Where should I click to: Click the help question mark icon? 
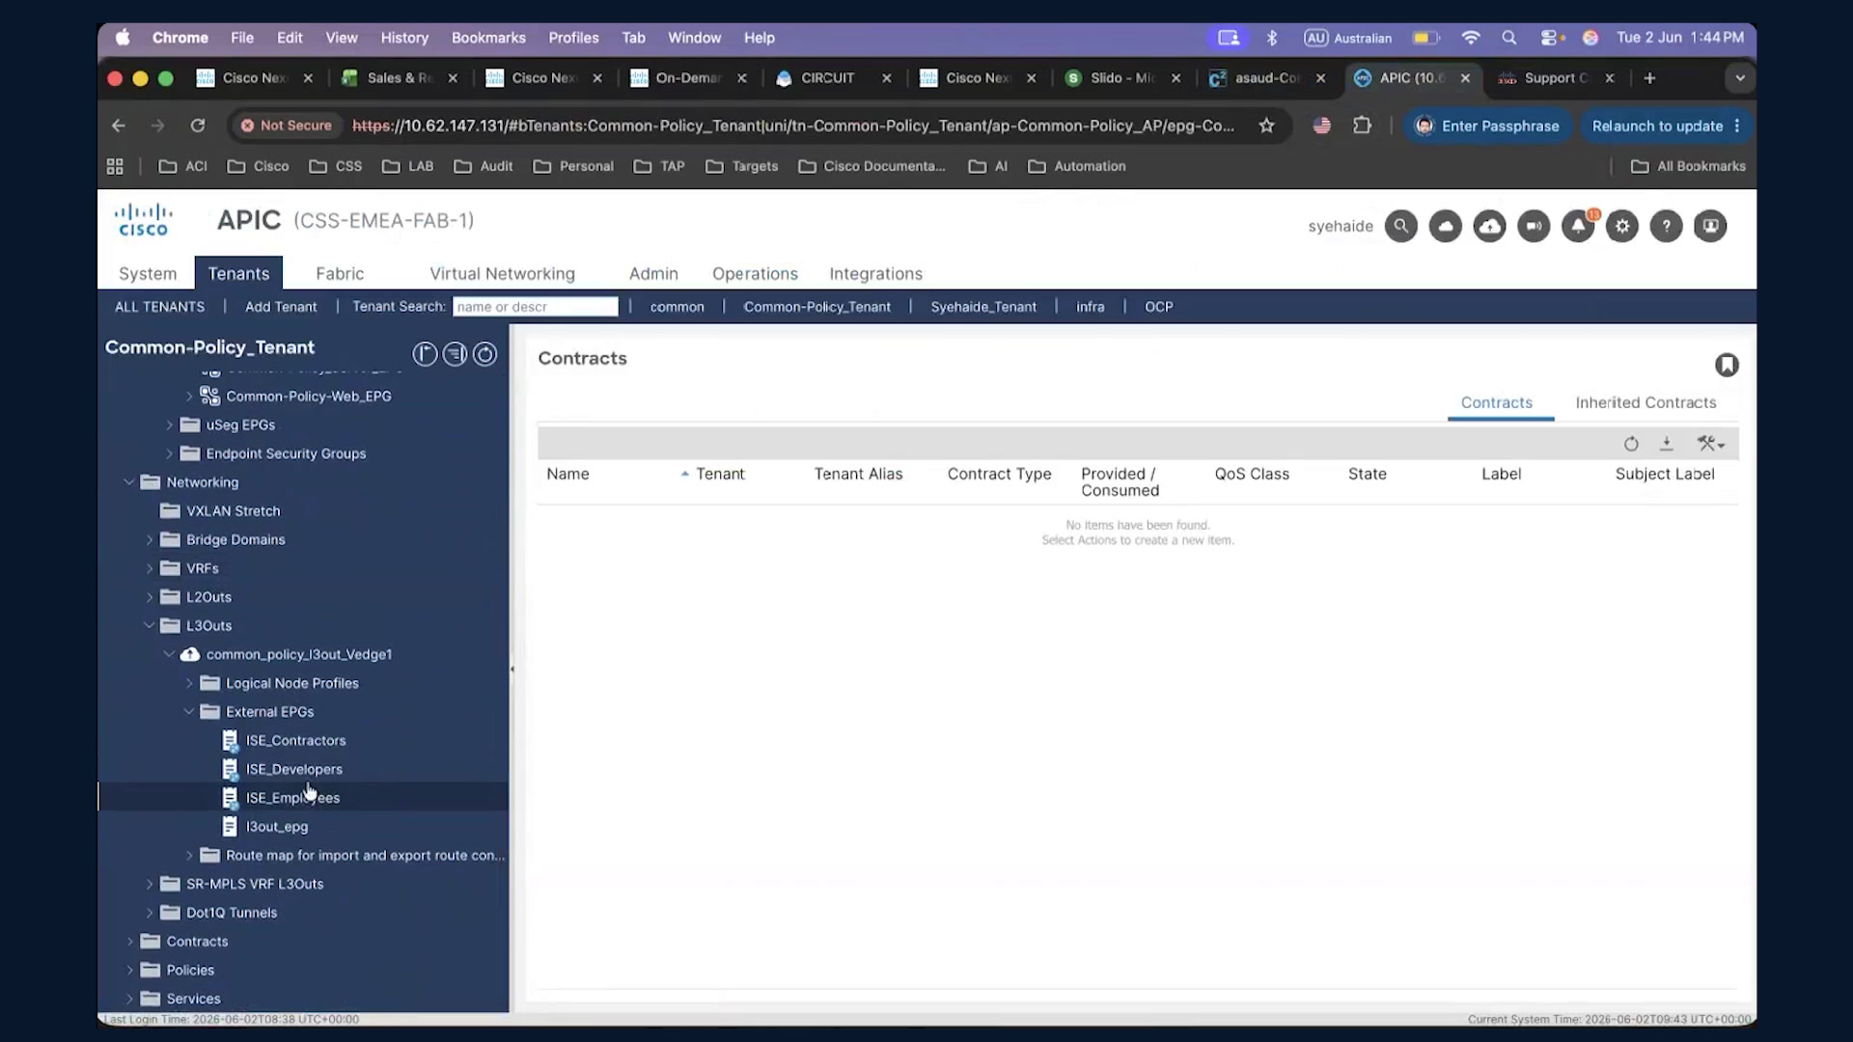pyautogui.click(x=1666, y=226)
